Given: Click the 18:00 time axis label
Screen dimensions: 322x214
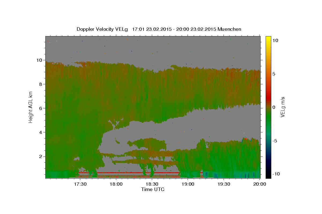Looking at the screenshot, I should pos(116,184).
